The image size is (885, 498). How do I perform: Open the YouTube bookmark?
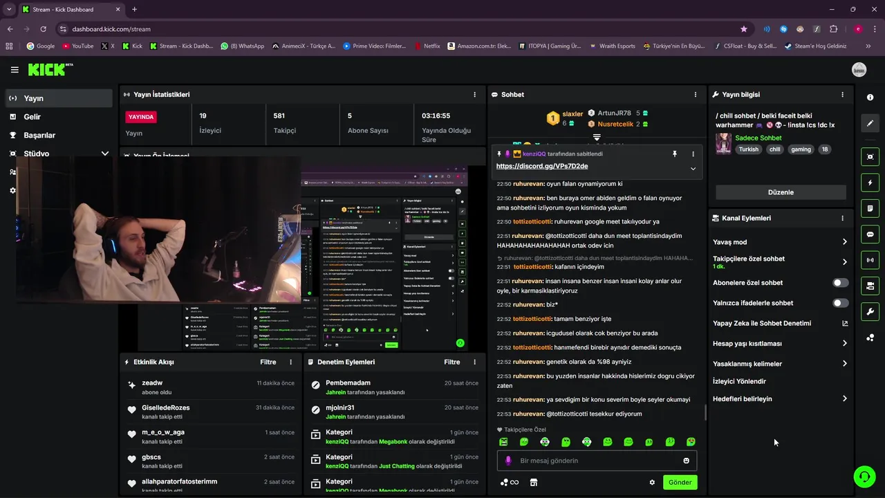tap(78, 46)
